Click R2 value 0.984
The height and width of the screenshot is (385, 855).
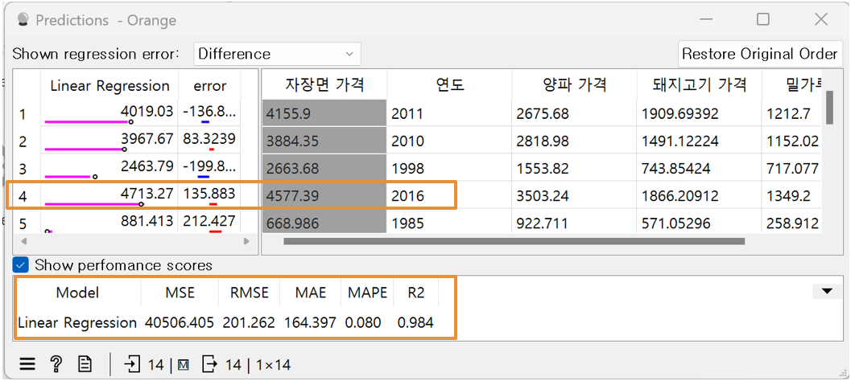click(x=415, y=322)
